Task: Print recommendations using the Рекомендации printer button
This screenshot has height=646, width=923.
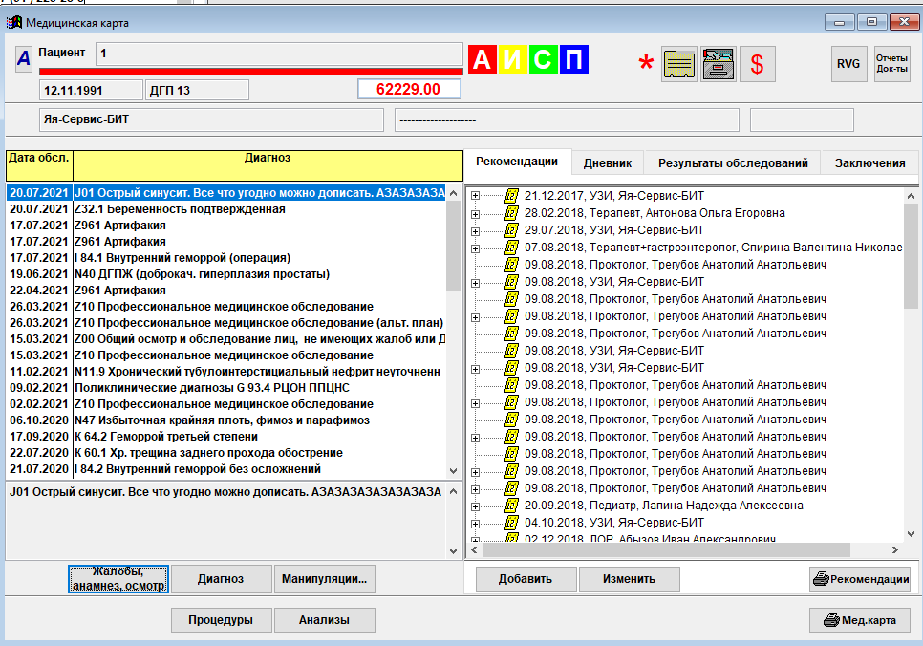Action: tap(860, 578)
